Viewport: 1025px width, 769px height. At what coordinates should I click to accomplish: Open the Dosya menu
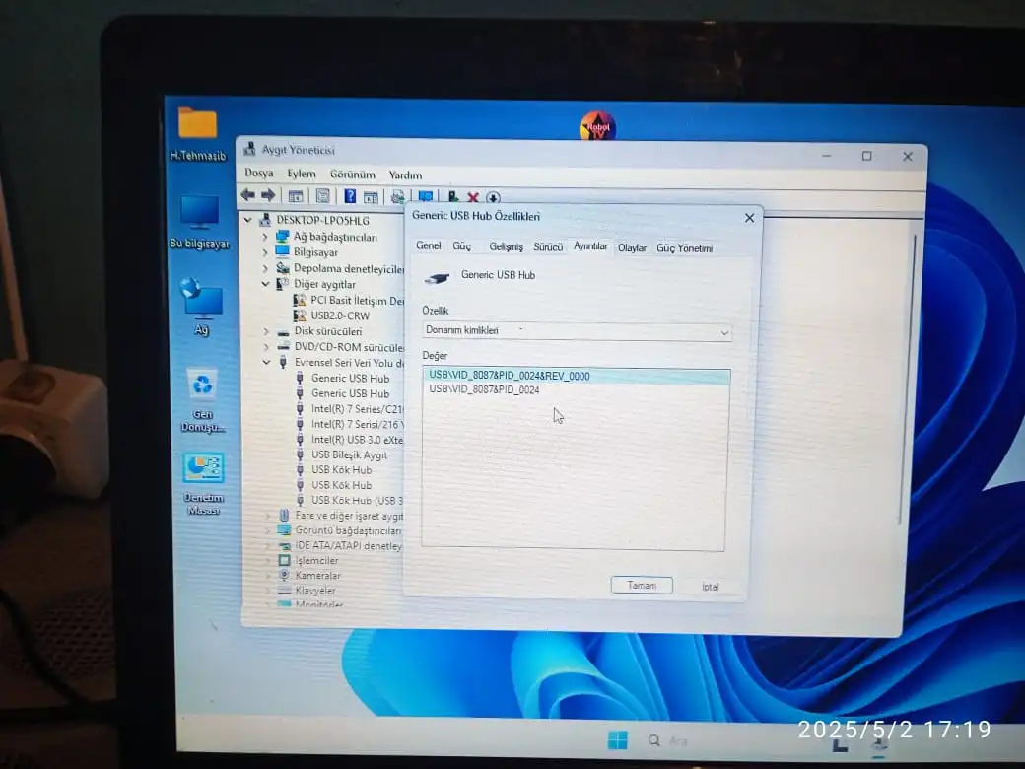tap(259, 174)
